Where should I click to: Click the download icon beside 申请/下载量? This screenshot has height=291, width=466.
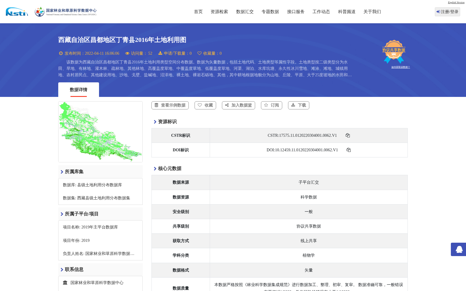pyautogui.click(x=160, y=53)
